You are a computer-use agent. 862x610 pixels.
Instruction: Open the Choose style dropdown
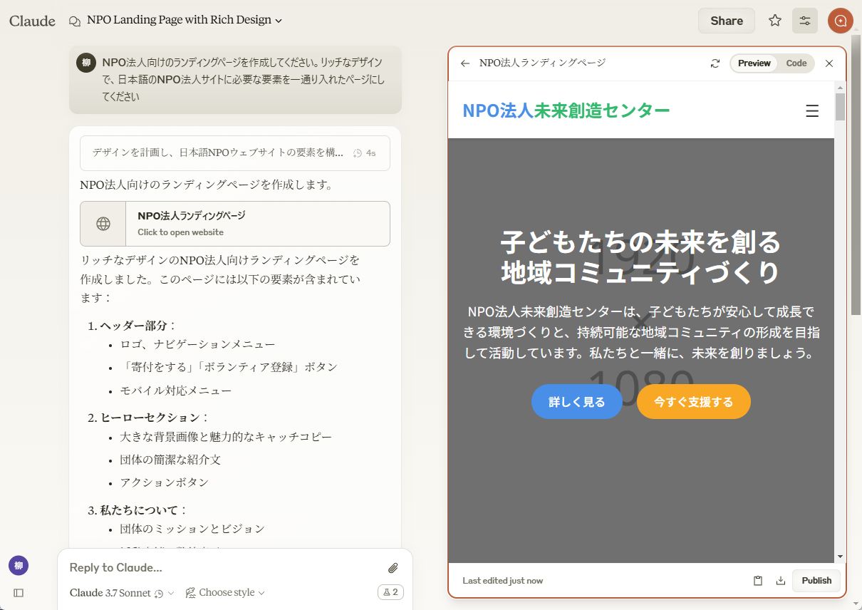click(x=225, y=593)
